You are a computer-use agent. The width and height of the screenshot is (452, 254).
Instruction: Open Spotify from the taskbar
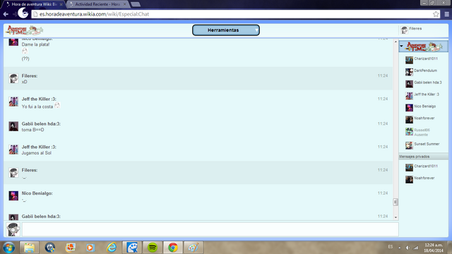pyautogui.click(x=153, y=248)
